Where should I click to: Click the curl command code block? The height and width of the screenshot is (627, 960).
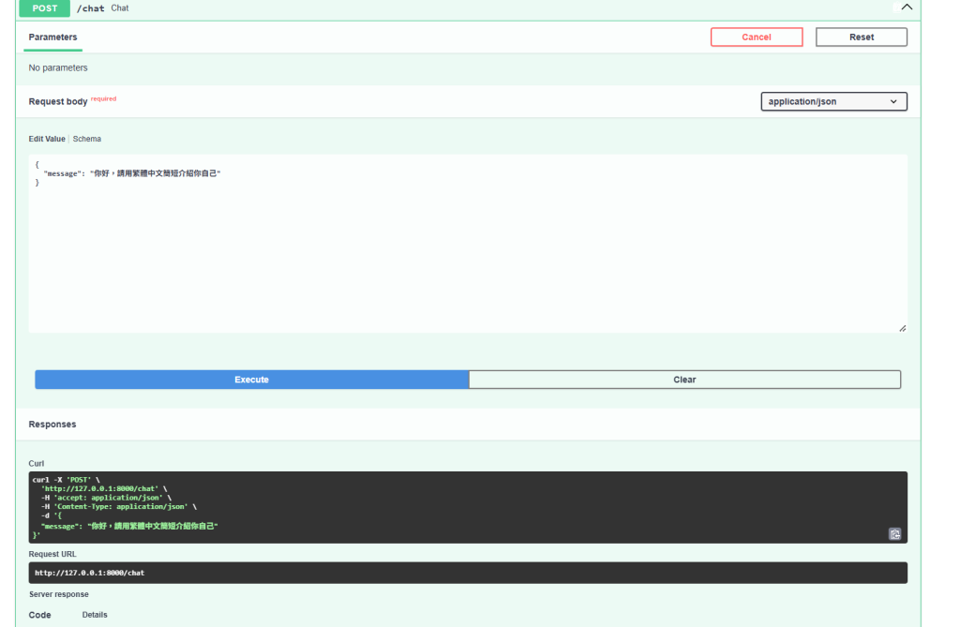(x=468, y=507)
